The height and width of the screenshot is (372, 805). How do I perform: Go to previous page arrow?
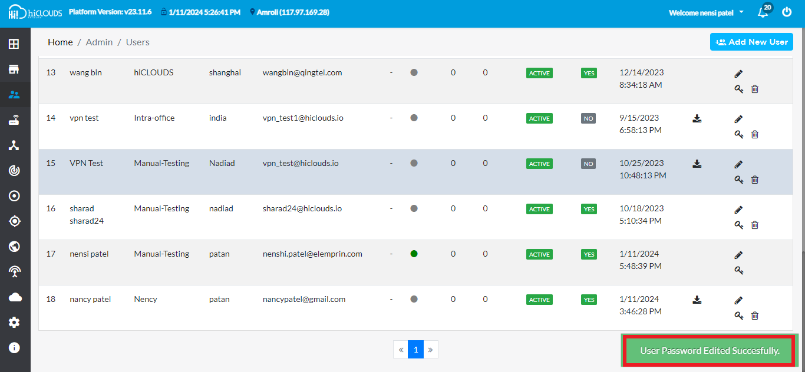[x=401, y=350]
